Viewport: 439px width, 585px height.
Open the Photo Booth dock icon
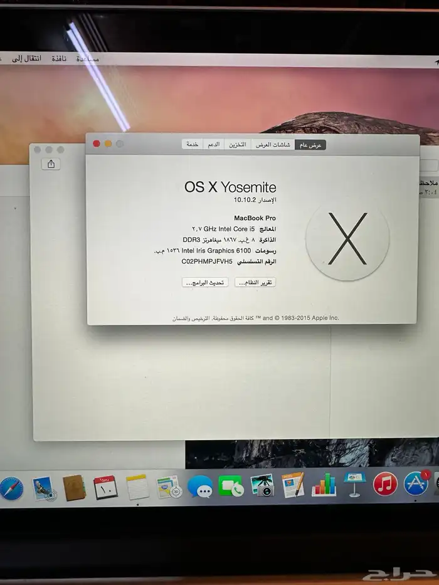coord(262,486)
